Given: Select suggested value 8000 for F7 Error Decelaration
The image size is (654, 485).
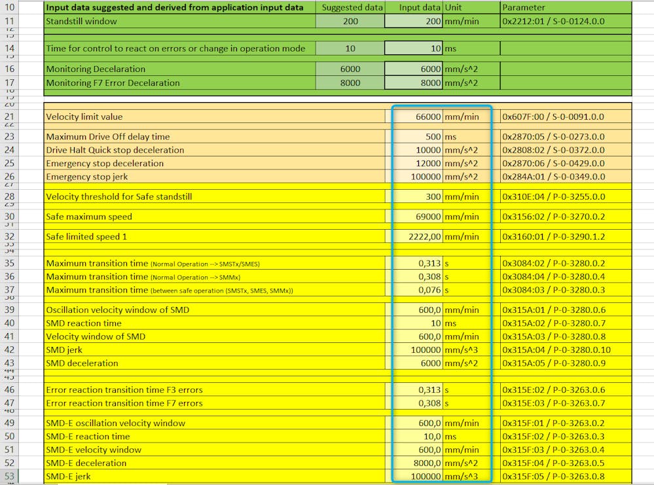Looking at the screenshot, I should (350, 82).
